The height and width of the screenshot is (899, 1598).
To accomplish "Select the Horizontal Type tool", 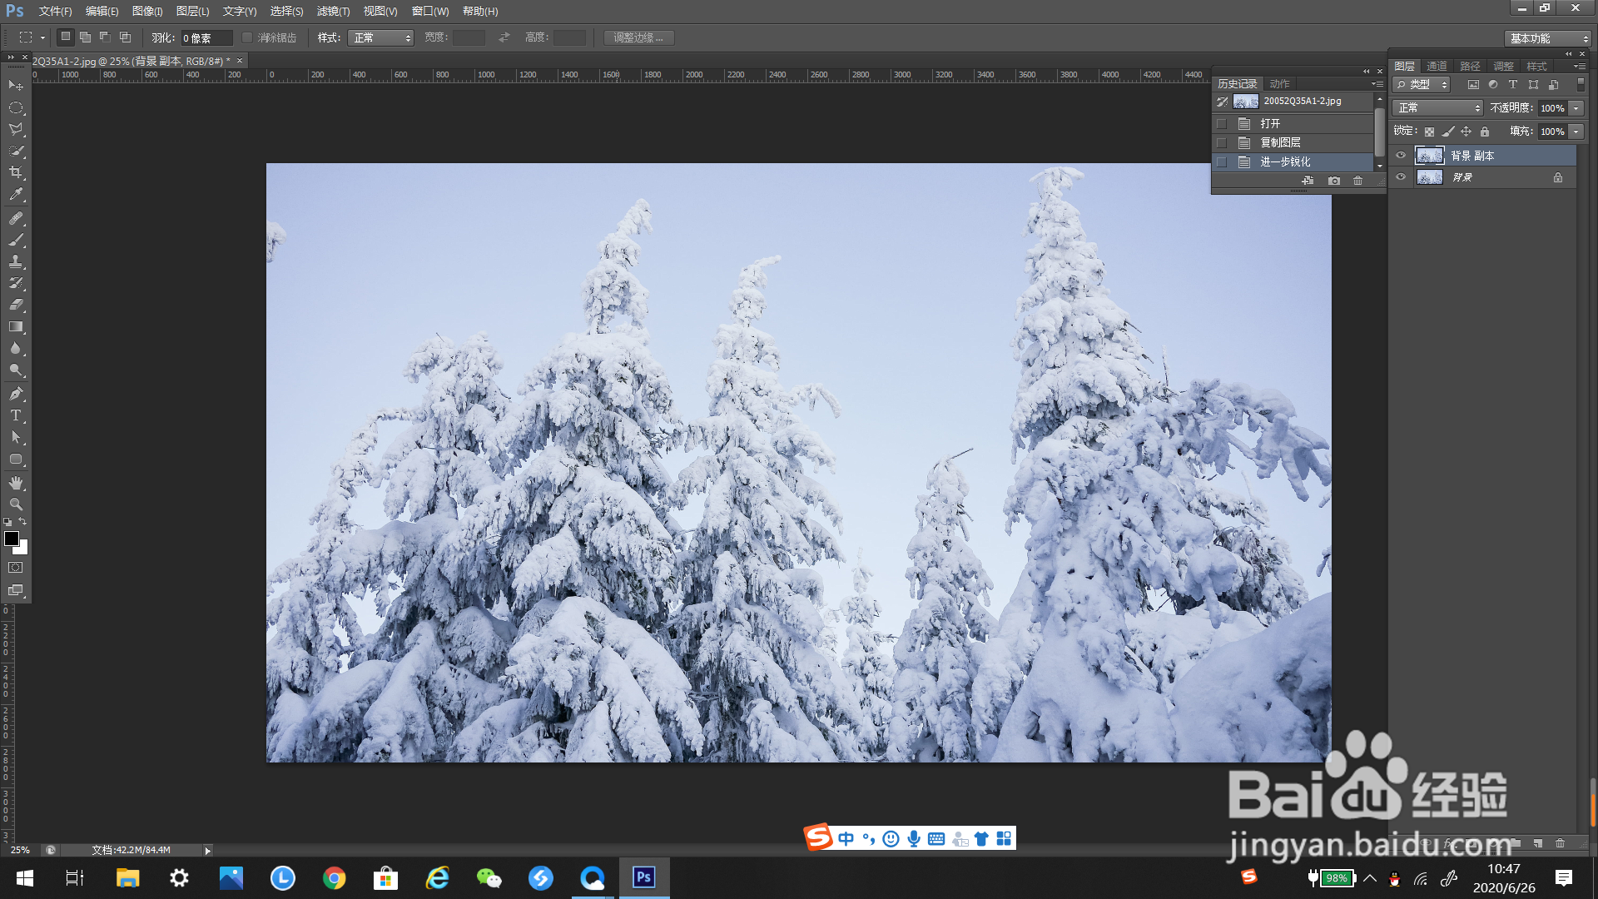I will coord(16,415).
